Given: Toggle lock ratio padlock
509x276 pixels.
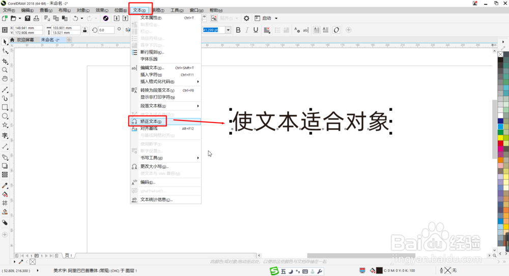Looking at the screenshot, I should [x=85, y=30].
